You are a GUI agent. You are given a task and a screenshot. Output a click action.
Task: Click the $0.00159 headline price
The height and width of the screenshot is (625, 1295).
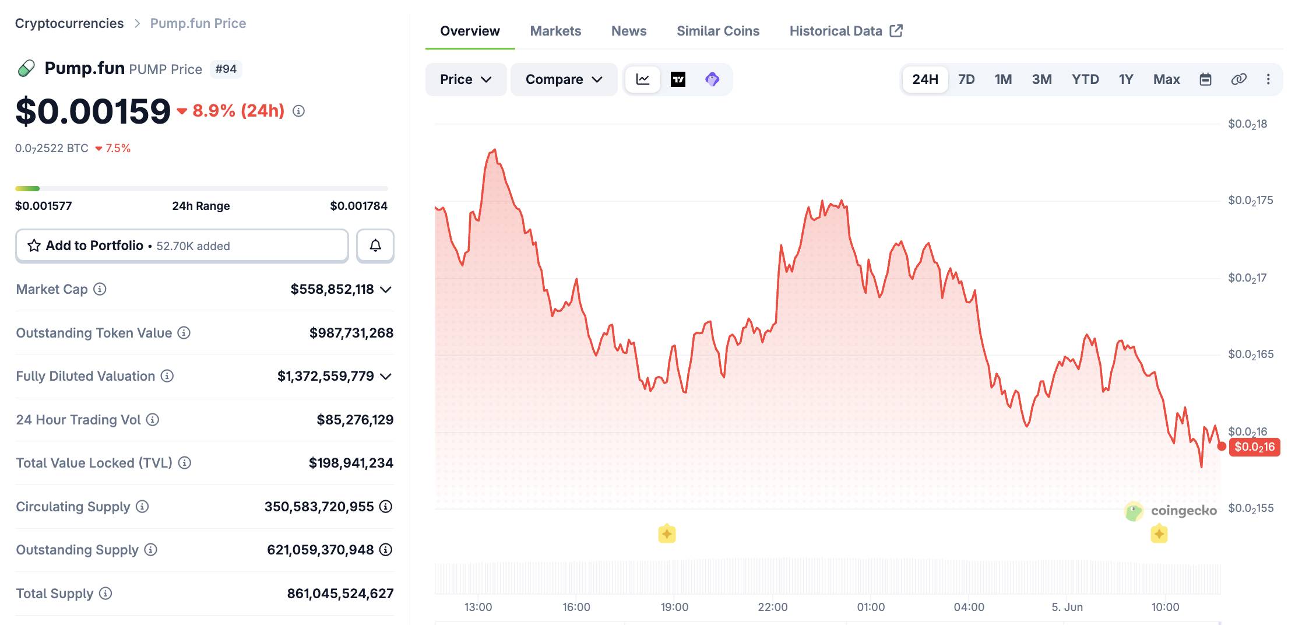93,111
